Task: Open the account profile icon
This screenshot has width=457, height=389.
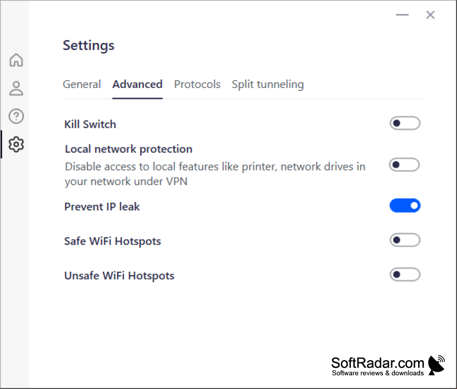Action: pos(16,89)
